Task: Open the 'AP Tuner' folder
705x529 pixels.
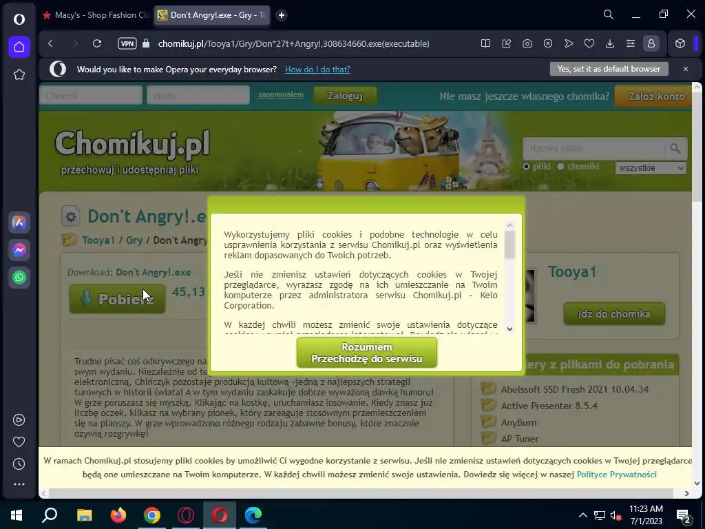Action: [520, 439]
